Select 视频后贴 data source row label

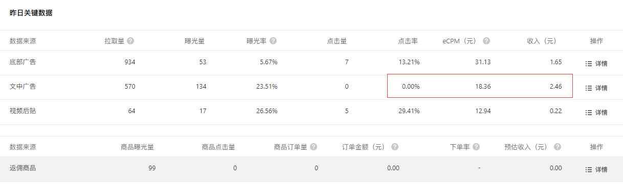pyautogui.click(x=23, y=111)
